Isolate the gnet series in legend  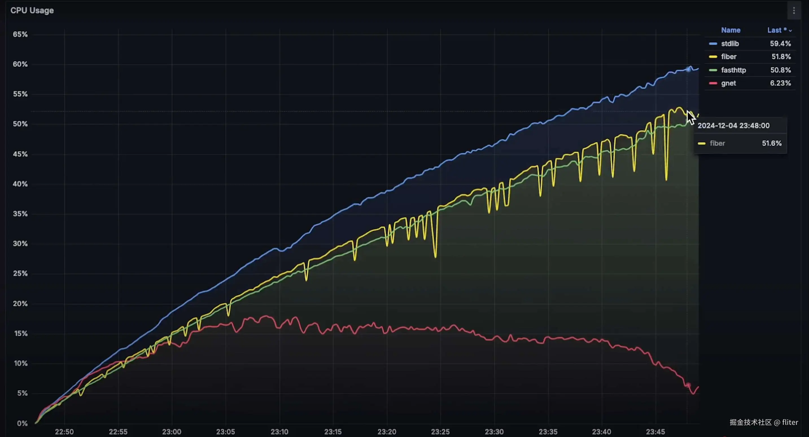(728, 83)
